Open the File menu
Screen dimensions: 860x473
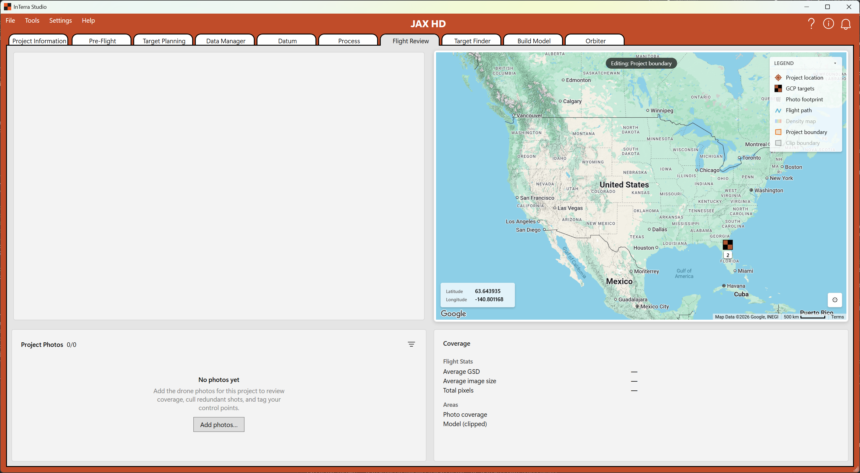(x=10, y=20)
